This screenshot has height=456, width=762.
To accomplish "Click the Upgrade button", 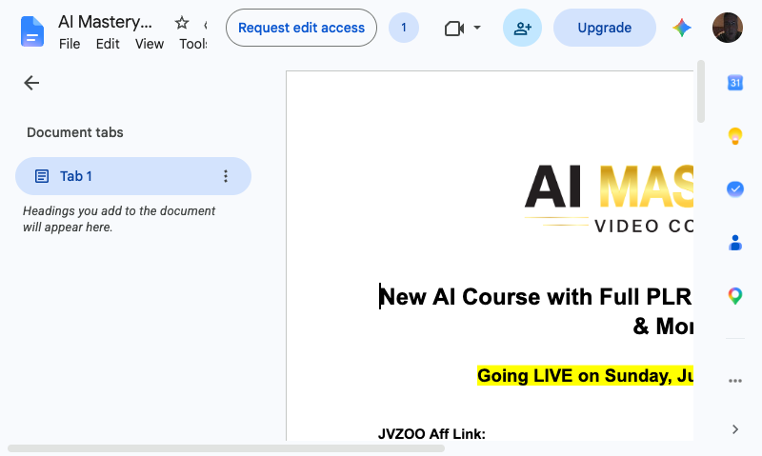I will click(605, 28).
